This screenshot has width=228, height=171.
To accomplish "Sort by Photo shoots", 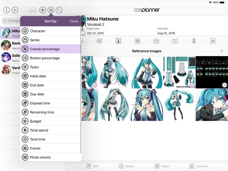I will point(50,157).
